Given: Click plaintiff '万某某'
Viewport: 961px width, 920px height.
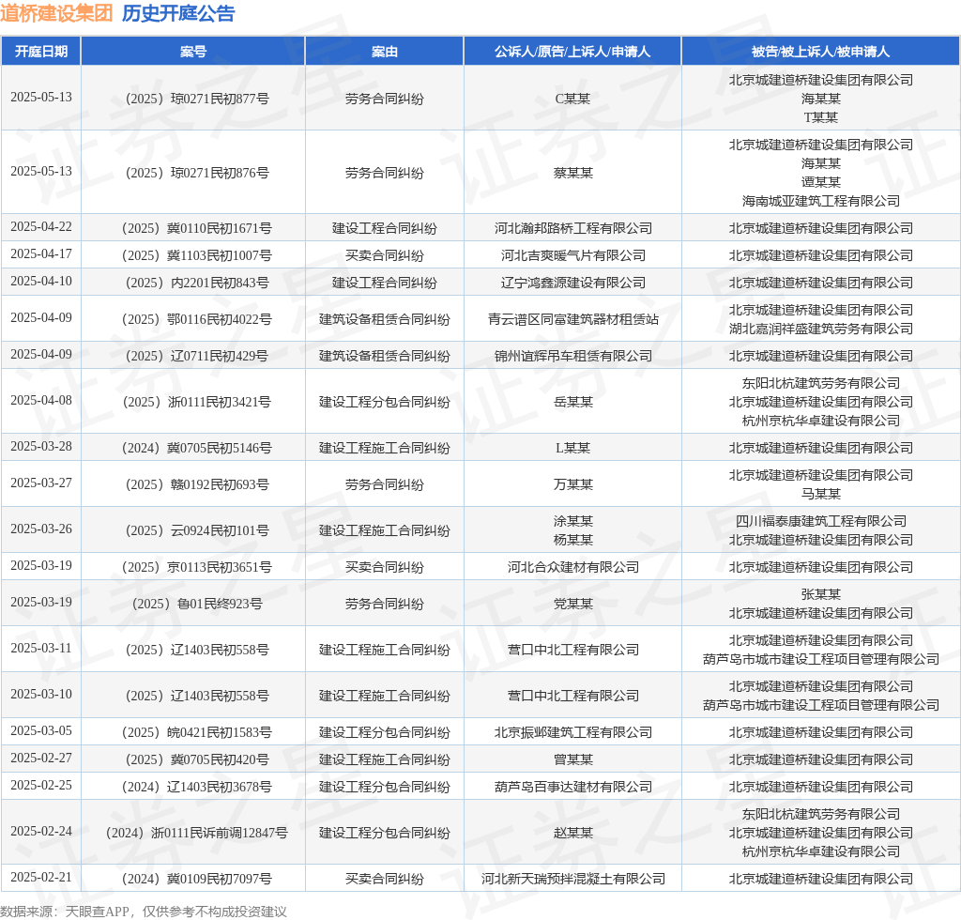Looking at the screenshot, I should point(572,484).
